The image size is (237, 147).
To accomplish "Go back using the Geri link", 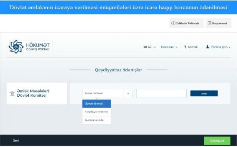I will [16, 141].
